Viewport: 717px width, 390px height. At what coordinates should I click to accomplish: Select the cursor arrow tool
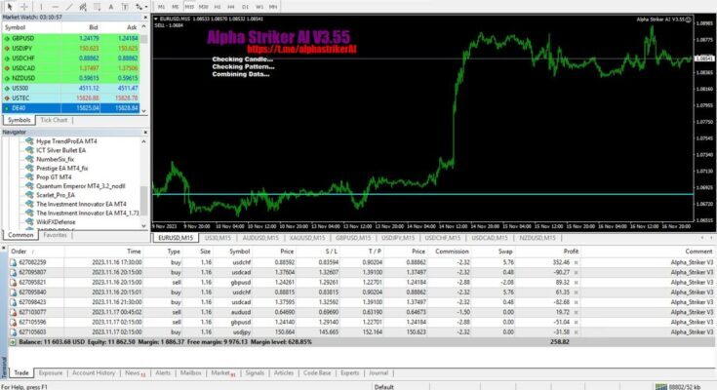[x=9, y=7]
